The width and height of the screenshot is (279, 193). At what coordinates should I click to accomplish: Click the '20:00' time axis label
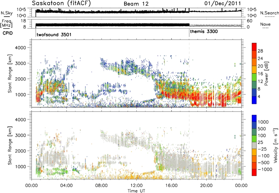(206, 186)
